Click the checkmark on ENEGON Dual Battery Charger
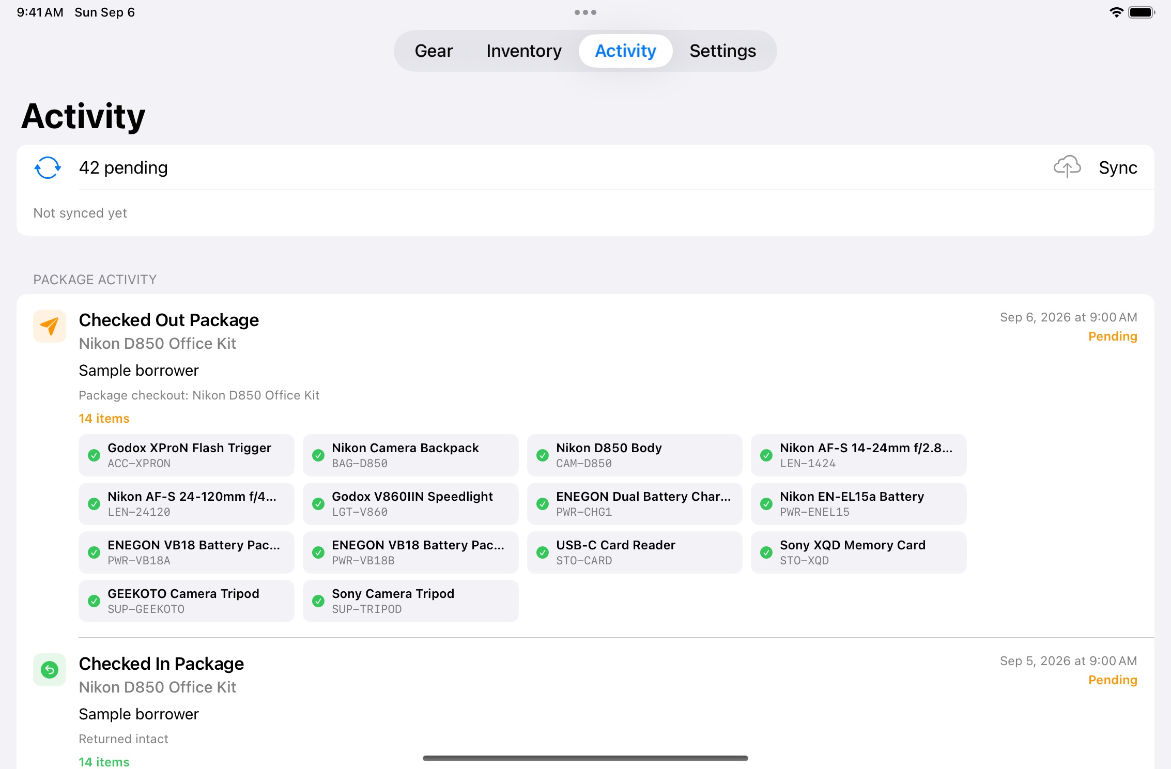Viewport: 1171px width, 769px height. 543,504
